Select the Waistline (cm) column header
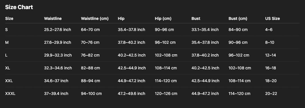This screenshot has height=108, width=305. click(x=94, y=18)
